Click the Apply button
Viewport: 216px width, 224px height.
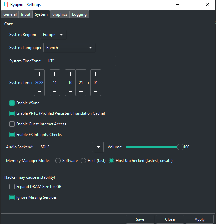(199, 219)
